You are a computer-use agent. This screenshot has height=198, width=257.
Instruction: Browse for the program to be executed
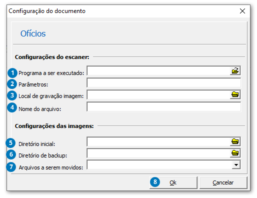(x=235, y=70)
